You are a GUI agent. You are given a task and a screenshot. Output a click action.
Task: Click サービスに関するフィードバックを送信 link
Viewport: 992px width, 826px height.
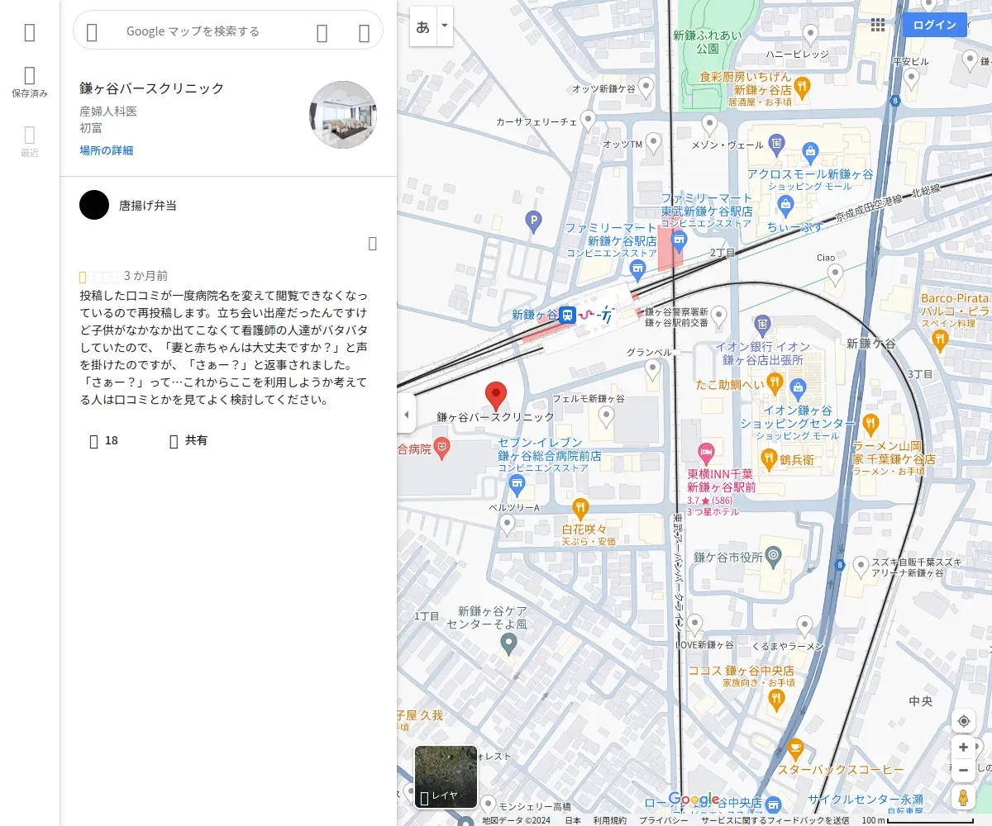coord(775,820)
